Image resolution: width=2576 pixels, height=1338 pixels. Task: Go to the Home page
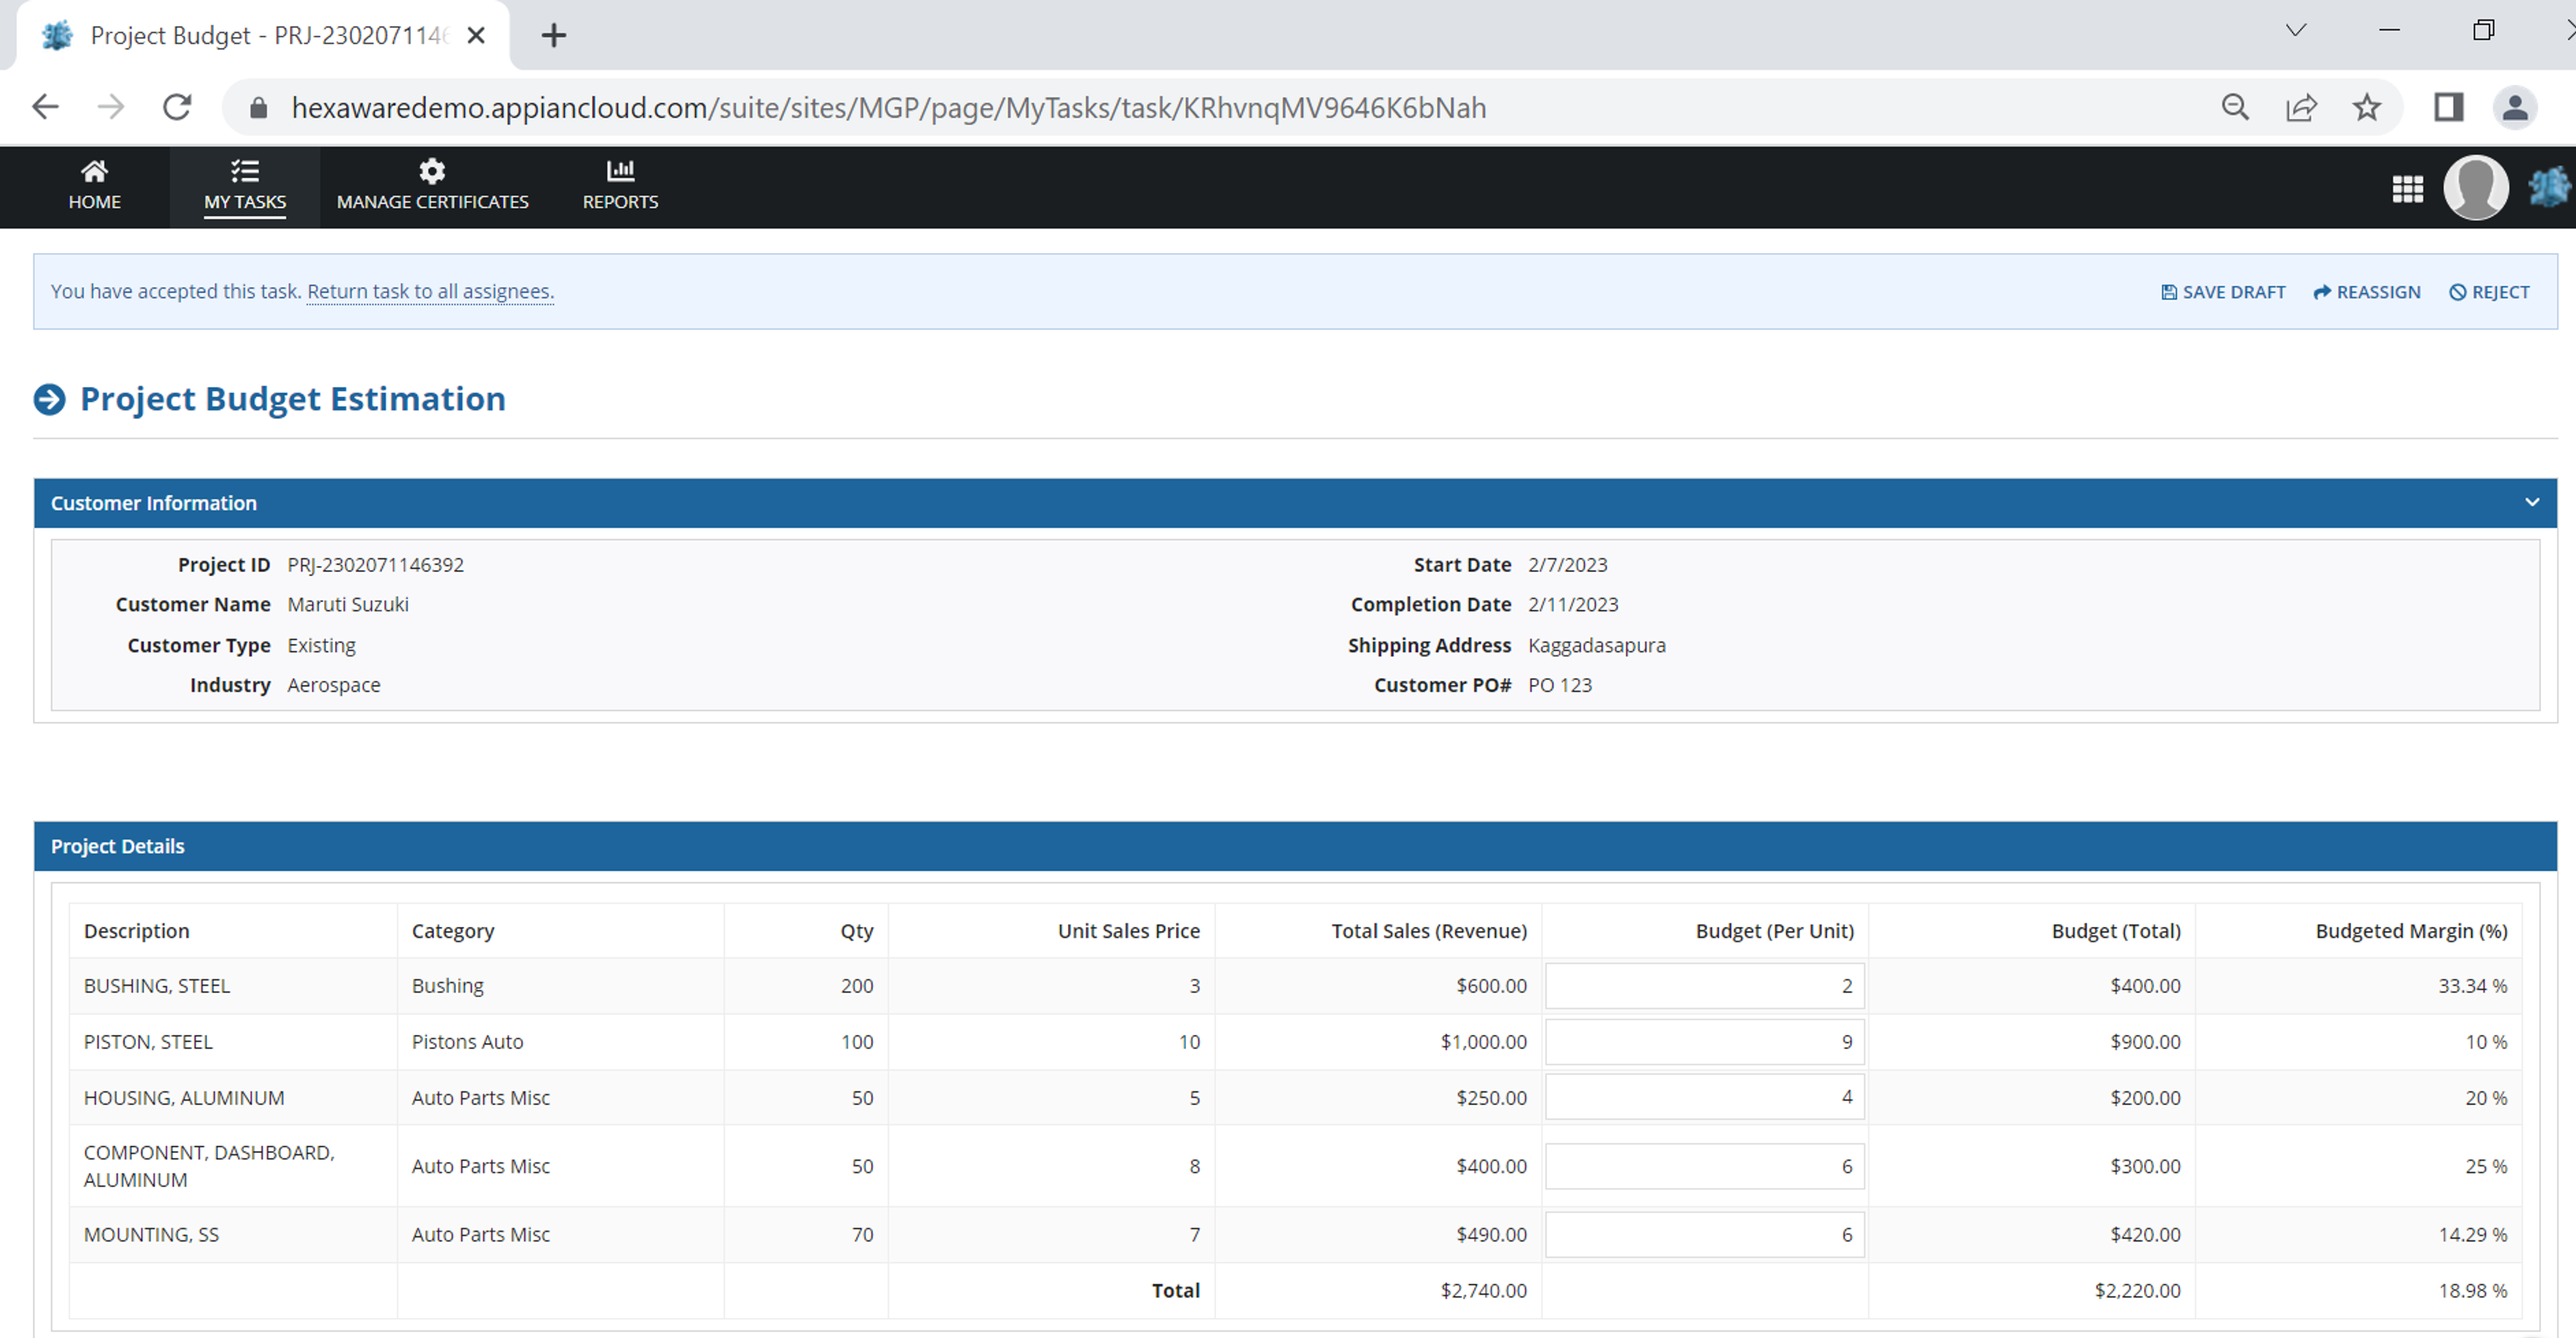click(94, 186)
